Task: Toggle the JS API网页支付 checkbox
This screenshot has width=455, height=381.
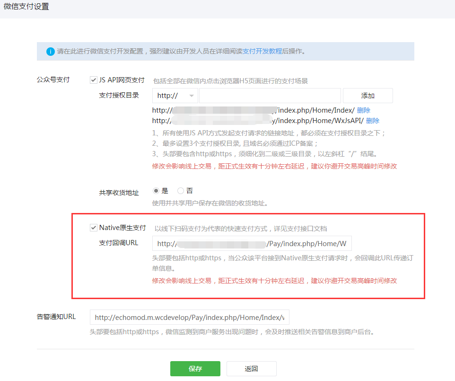Action: [x=94, y=80]
